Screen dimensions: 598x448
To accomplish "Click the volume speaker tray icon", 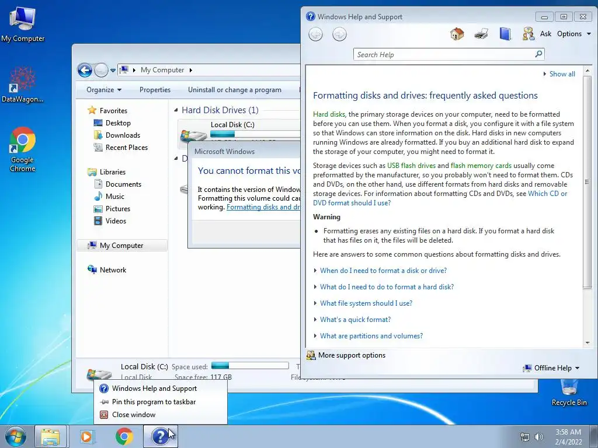I will click(x=539, y=437).
